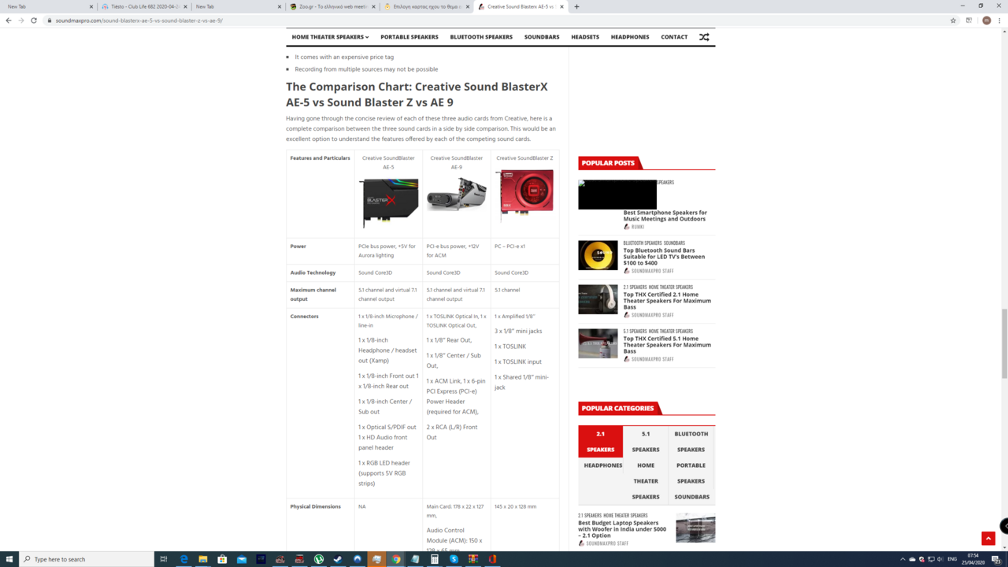Select Soundbars popular category
Screen dimensions: 1008x567
[691, 497]
